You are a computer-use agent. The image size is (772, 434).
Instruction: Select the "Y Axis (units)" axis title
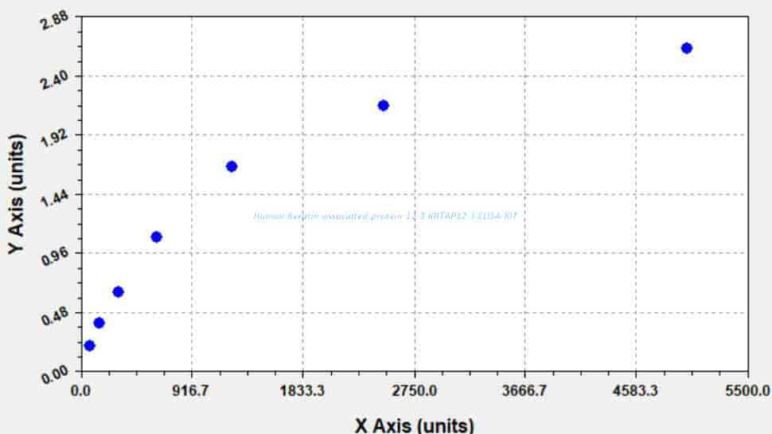[16, 194]
